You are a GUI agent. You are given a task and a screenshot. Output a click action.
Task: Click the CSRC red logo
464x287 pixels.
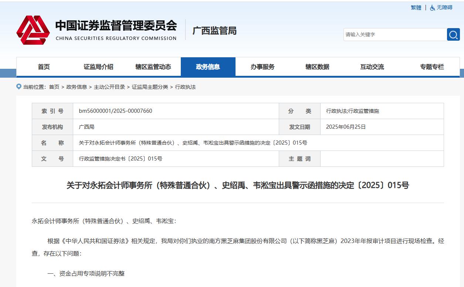[33, 30]
